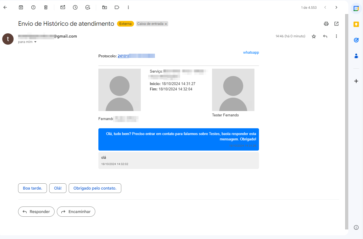Open the Labels dropdown in toolbar

(x=117, y=7)
